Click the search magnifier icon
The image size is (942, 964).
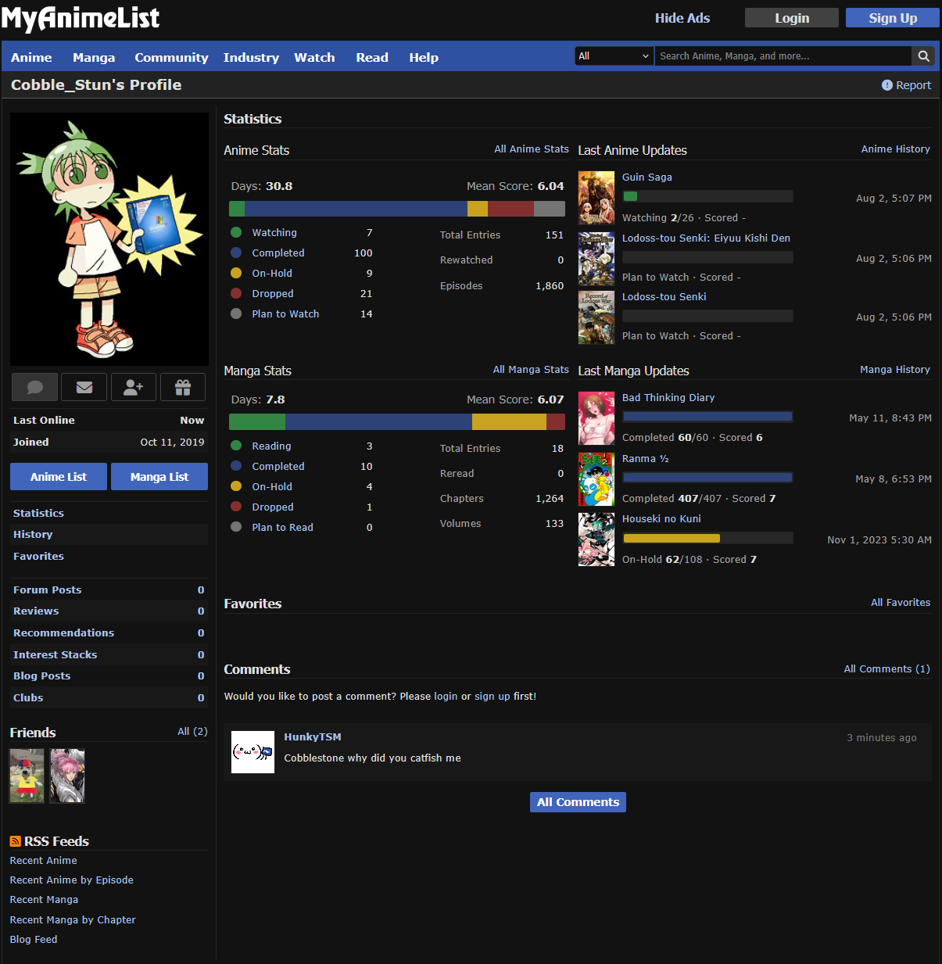pos(923,56)
